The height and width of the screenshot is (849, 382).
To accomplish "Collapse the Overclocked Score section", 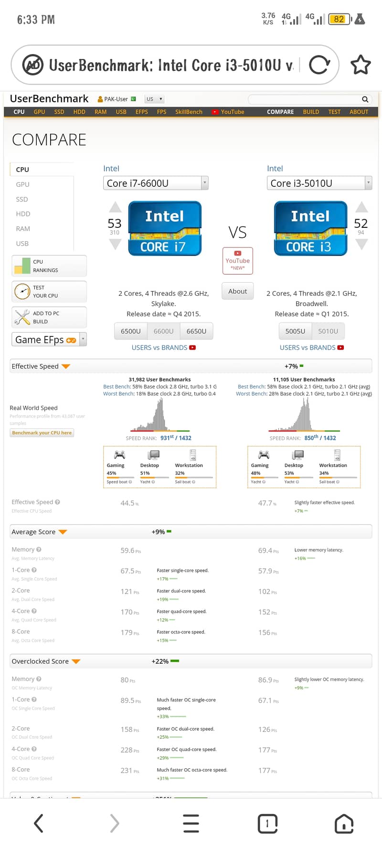I will 76,661.
